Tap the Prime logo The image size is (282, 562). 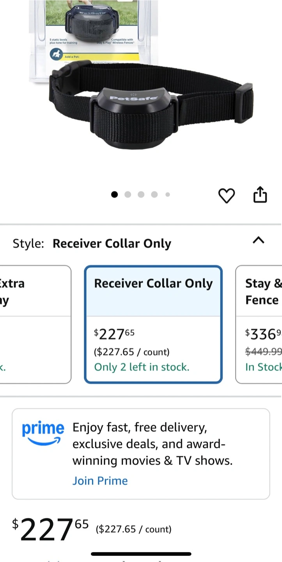point(43,433)
